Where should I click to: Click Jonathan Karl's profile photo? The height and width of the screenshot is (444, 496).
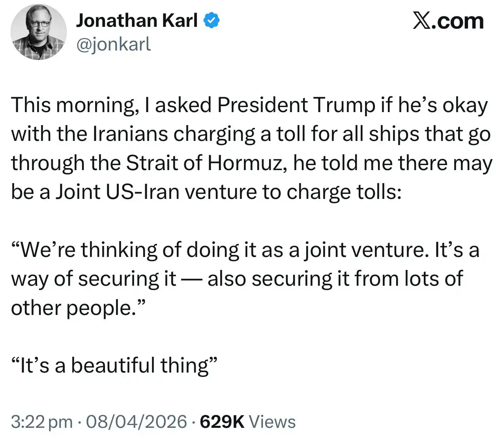pyautogui.click(x=39, y=32)
